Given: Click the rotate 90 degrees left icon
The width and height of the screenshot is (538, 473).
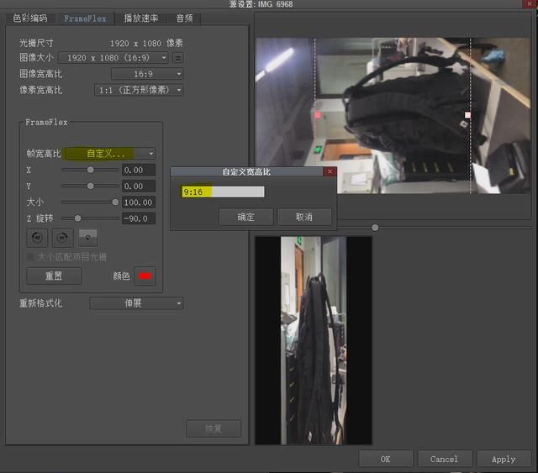Looking at the screenshot, I should [x=38, y=238].
